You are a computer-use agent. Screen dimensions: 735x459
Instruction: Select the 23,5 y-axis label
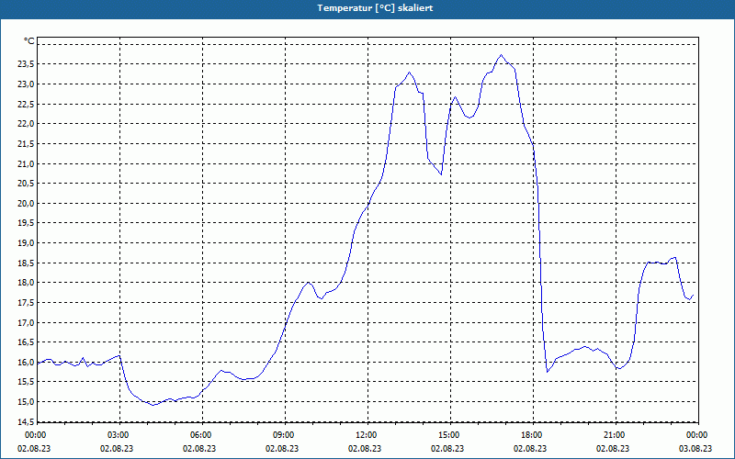pos(26,64)
